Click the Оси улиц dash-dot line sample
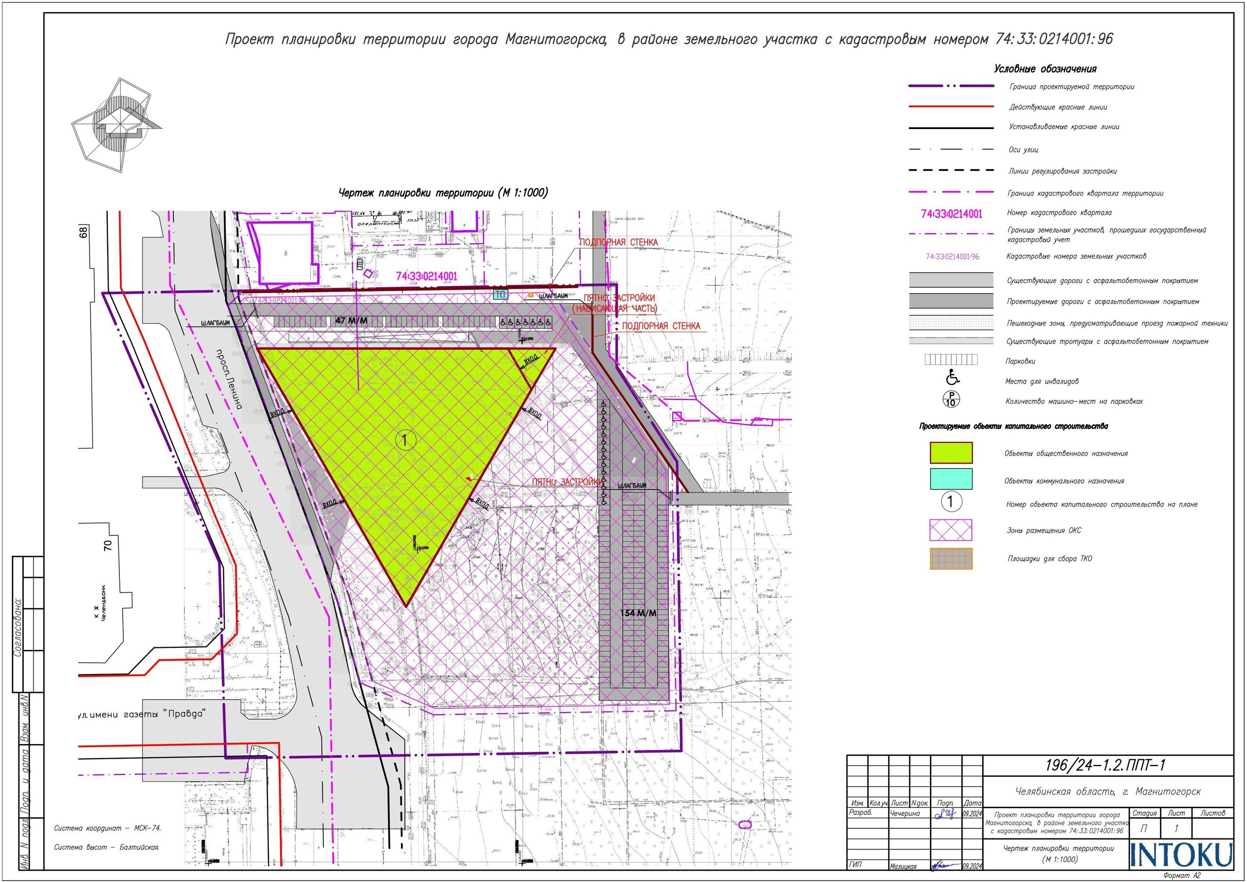Screen dimensions: 1247x882 tap(951, 150)
